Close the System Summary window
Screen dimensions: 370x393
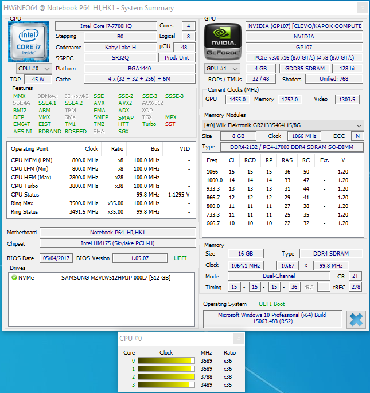click(363, 8)
